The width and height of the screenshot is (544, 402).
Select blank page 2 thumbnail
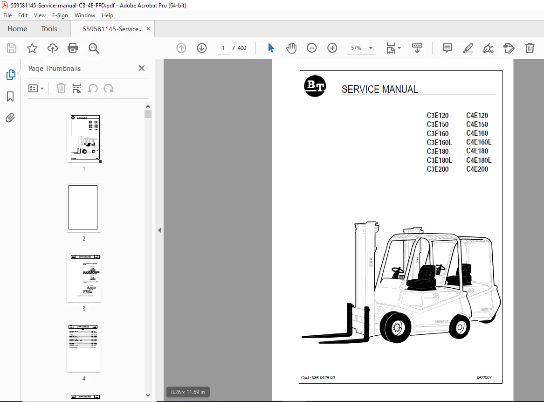(x=83, y=208)
